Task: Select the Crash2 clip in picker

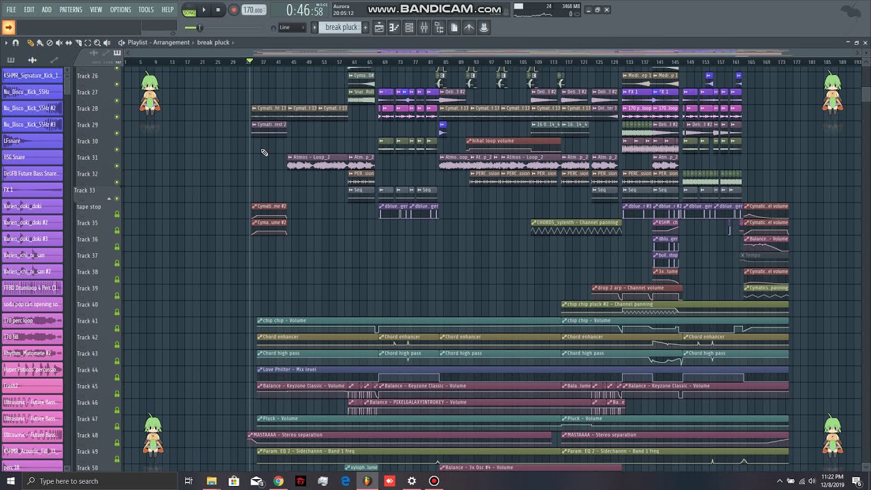Action: tap(33, 386)
